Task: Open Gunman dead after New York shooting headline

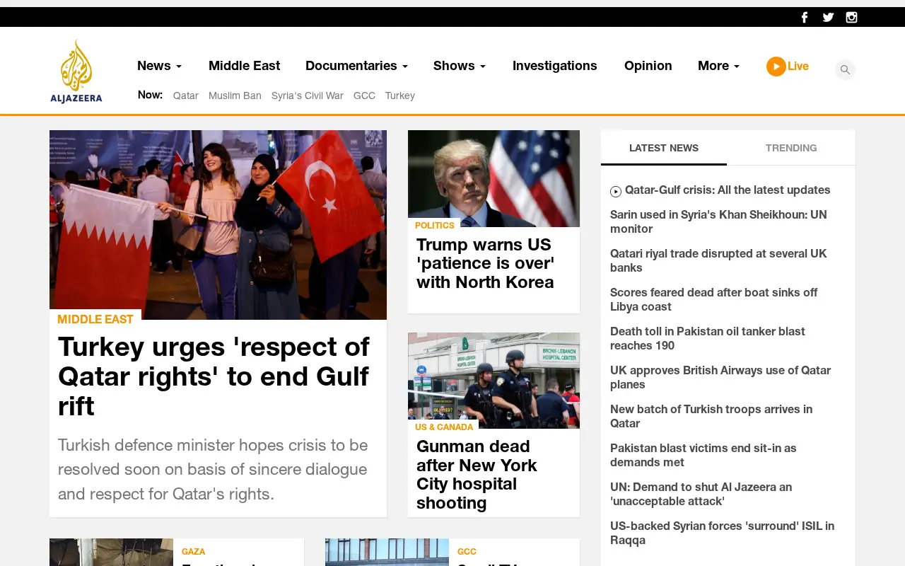Action: (477, 475)
